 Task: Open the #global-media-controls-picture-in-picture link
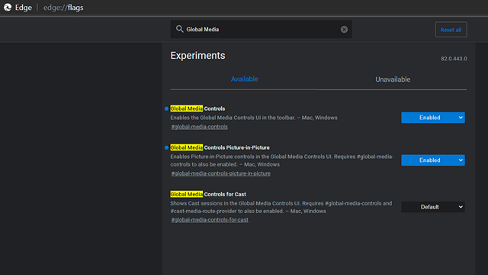click(220, 173)
